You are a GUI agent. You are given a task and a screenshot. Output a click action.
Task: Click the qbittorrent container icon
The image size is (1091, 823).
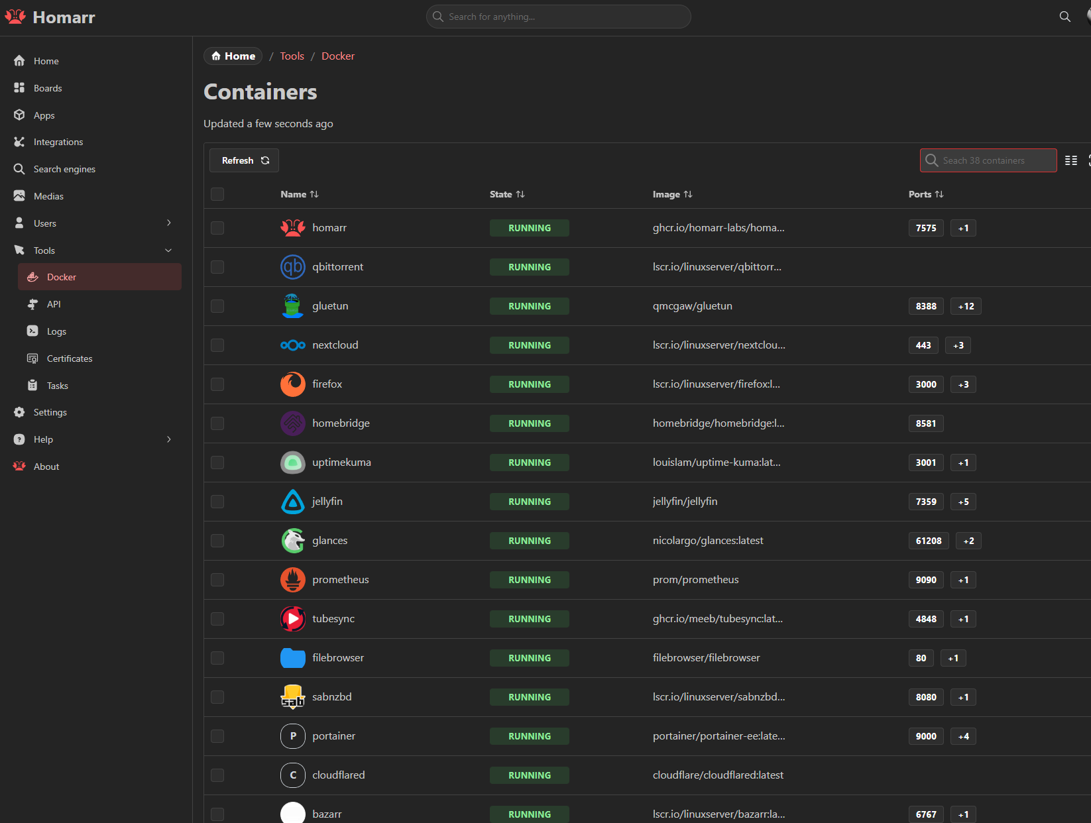point(293,267)
